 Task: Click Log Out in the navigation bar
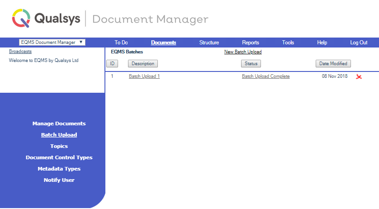(x=359, y=43)
